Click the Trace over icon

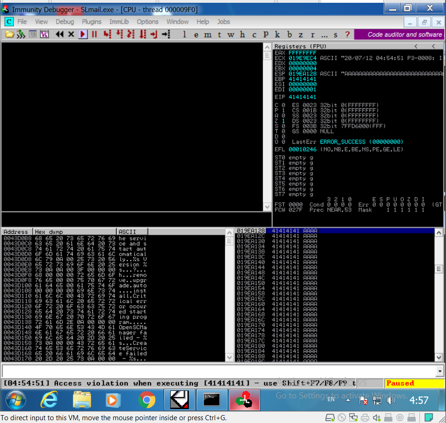click(143, 34)
